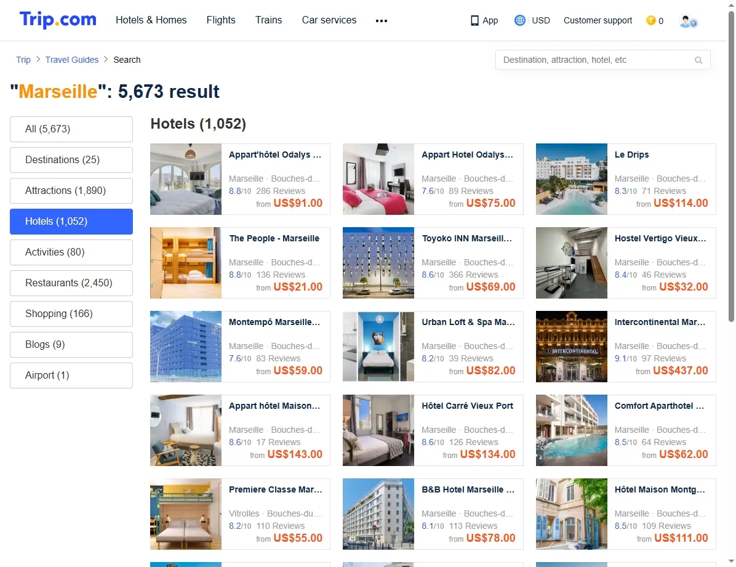Viewport: 736px width, 567px height.
Task: Go to Travel Guides breadcrumb
Action: (72, 60)
